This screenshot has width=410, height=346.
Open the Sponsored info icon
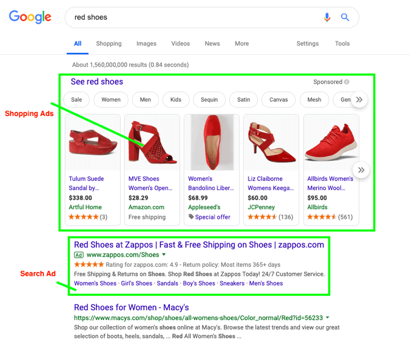347,82
